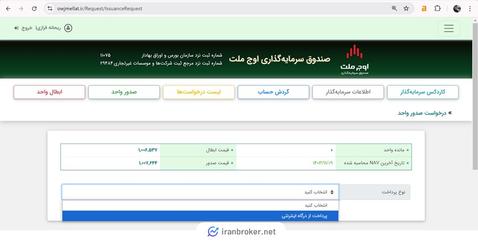Open ابطال واحد tab
478x250 pixels.
(x=49, y=92)
